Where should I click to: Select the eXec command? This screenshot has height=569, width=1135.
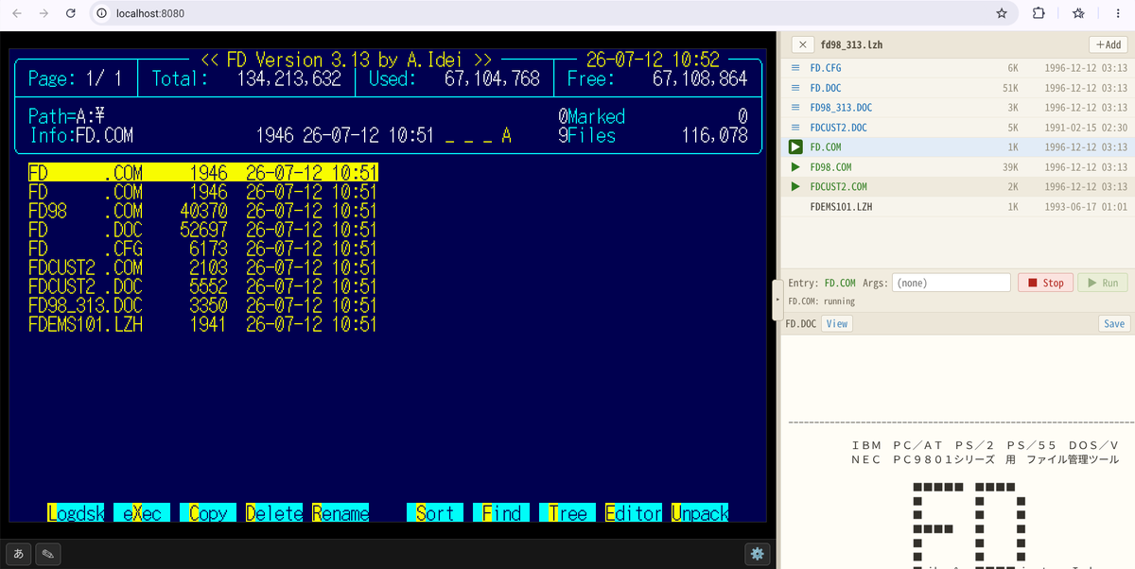142,513
